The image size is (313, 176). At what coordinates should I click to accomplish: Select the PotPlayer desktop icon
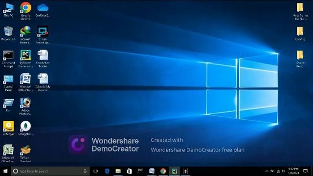click(8, 128)
